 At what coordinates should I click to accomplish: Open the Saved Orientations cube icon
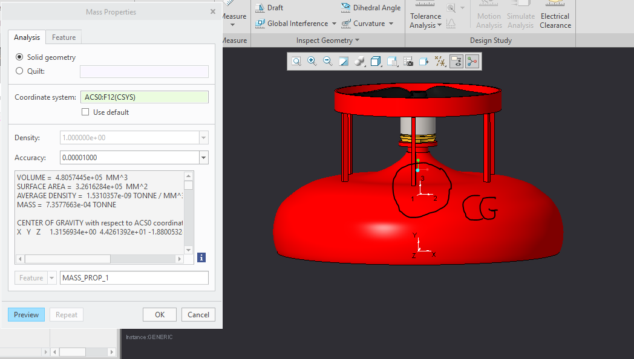[376, 62]
